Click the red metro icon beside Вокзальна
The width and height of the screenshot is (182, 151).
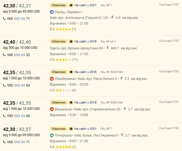52,109
